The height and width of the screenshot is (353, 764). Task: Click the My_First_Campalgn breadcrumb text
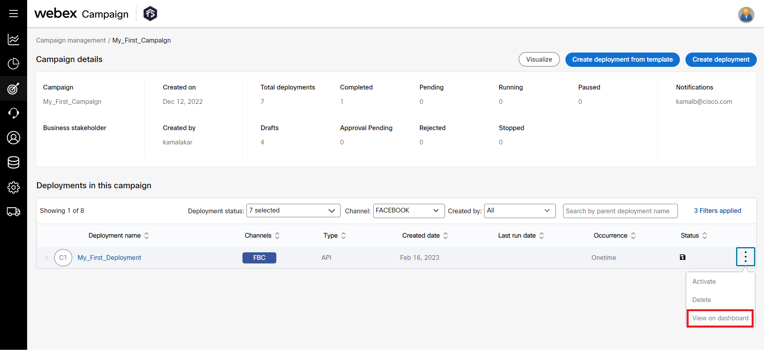pyautogui.click(x=142, y=40)
